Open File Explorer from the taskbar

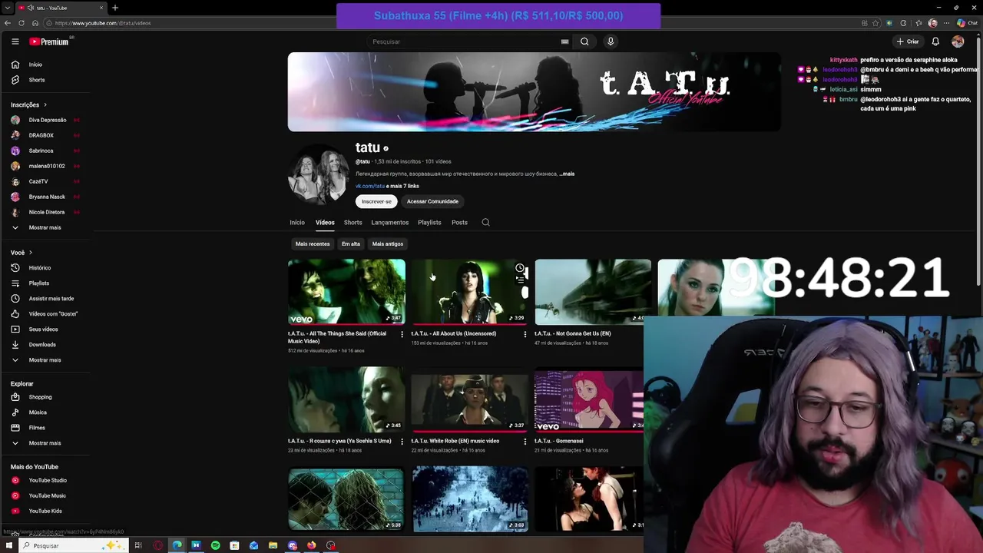pos(273,545)
